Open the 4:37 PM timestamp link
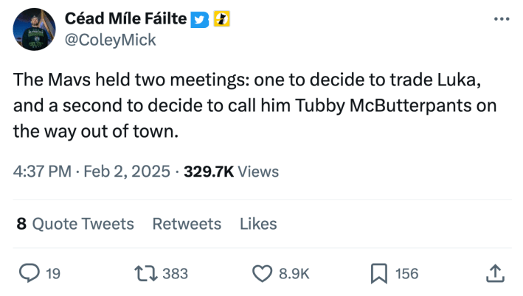The image size is (523, 296). [41, 172]
